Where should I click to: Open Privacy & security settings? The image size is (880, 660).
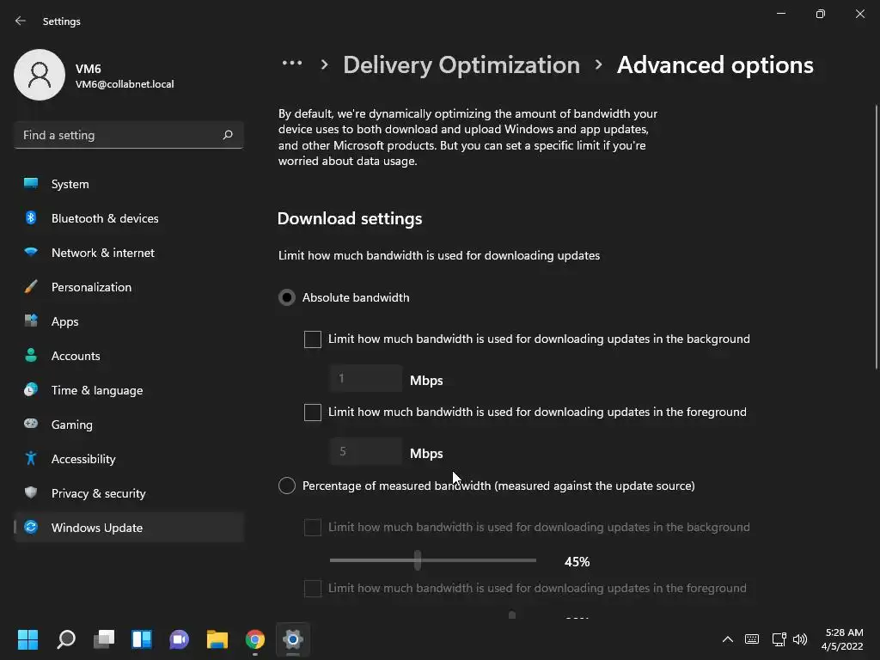(129, 493)
